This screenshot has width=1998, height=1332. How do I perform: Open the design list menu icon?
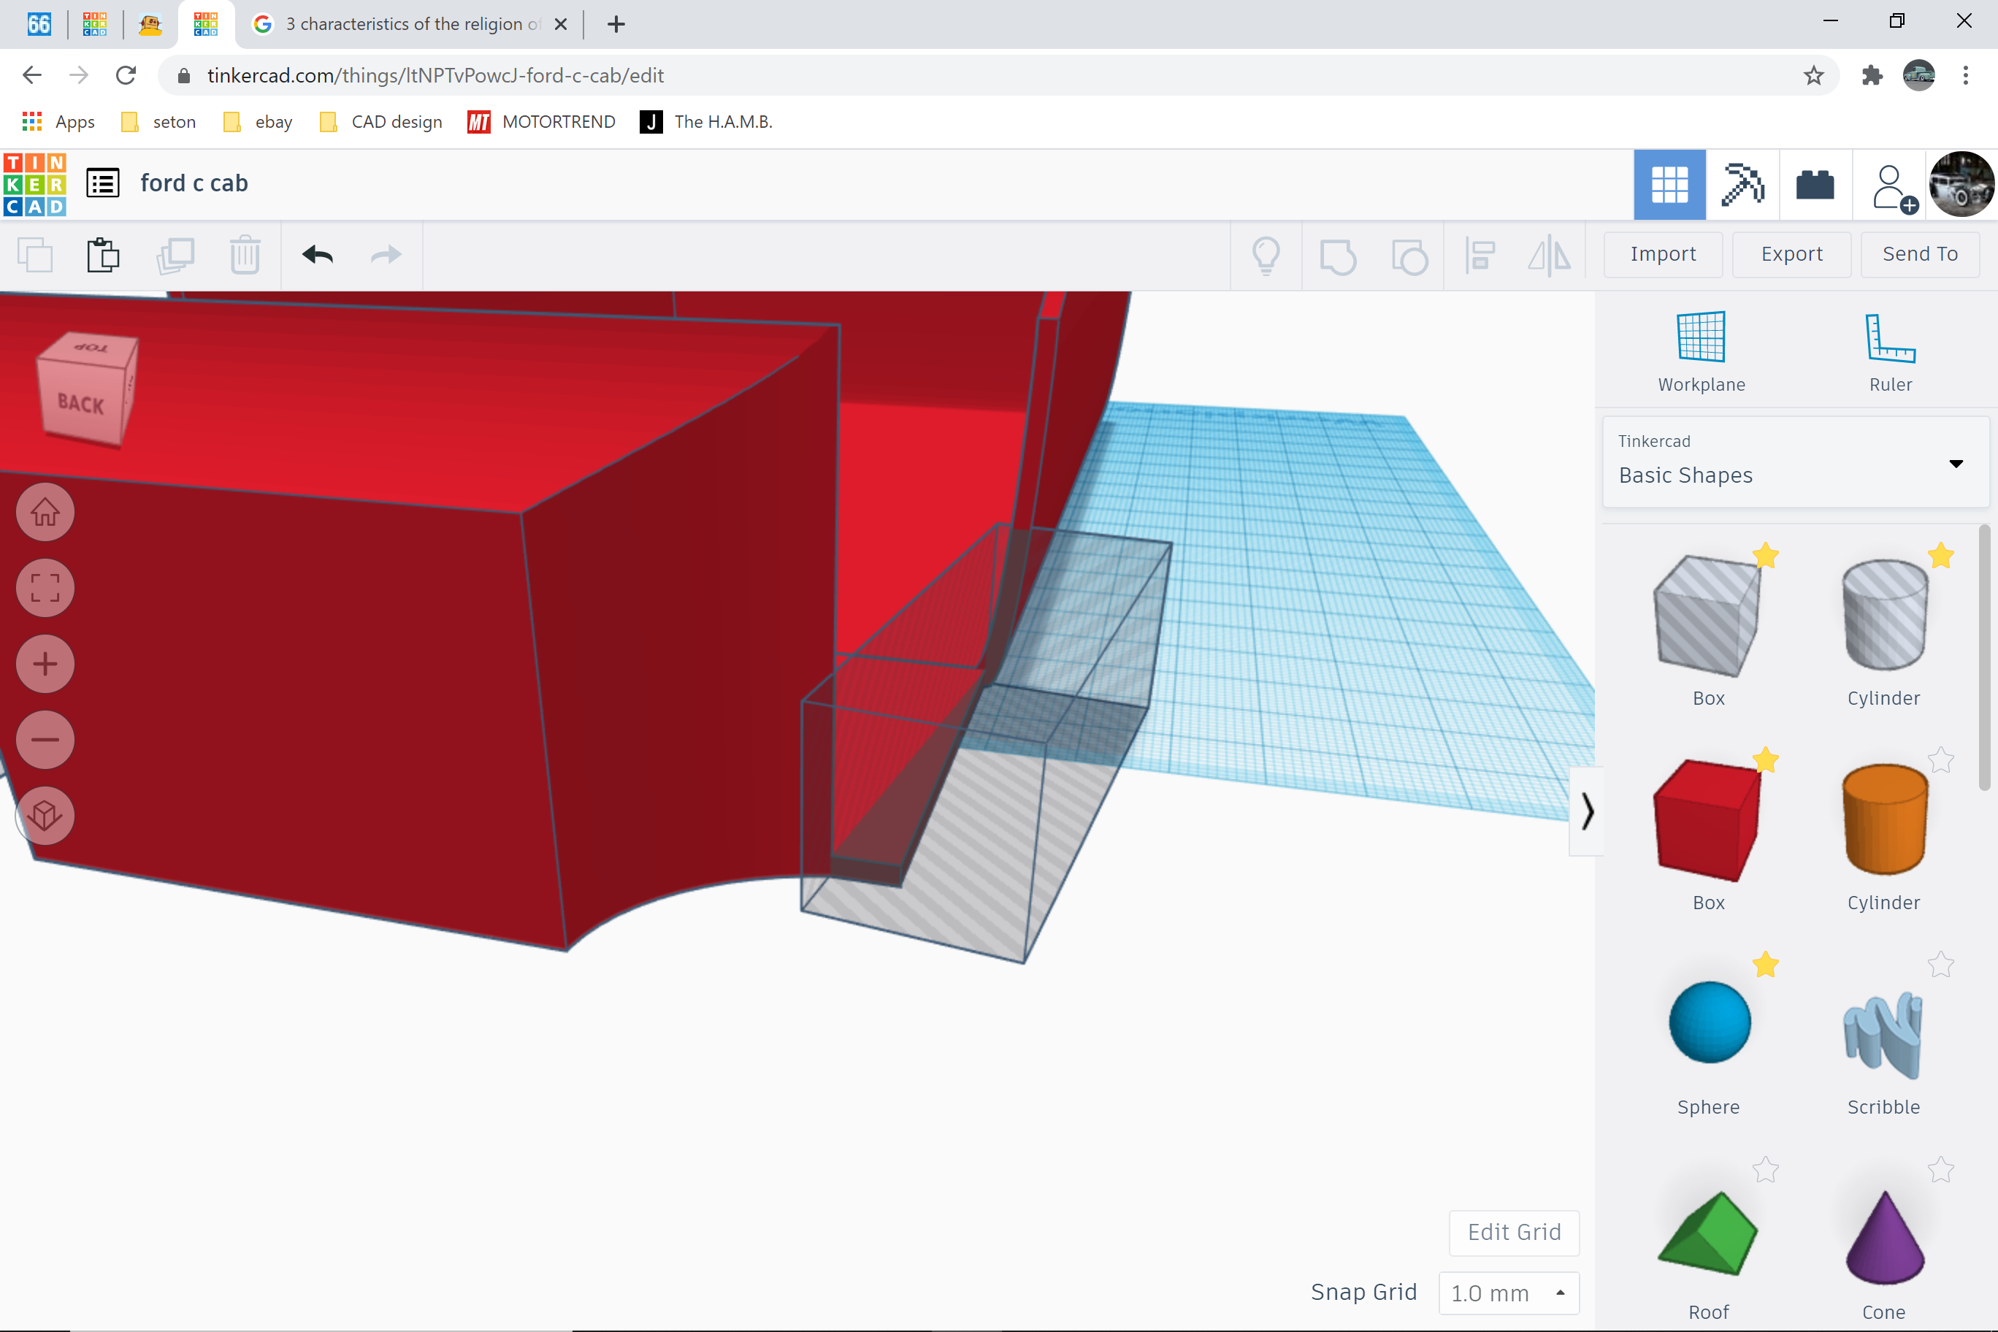coord(103,183)
